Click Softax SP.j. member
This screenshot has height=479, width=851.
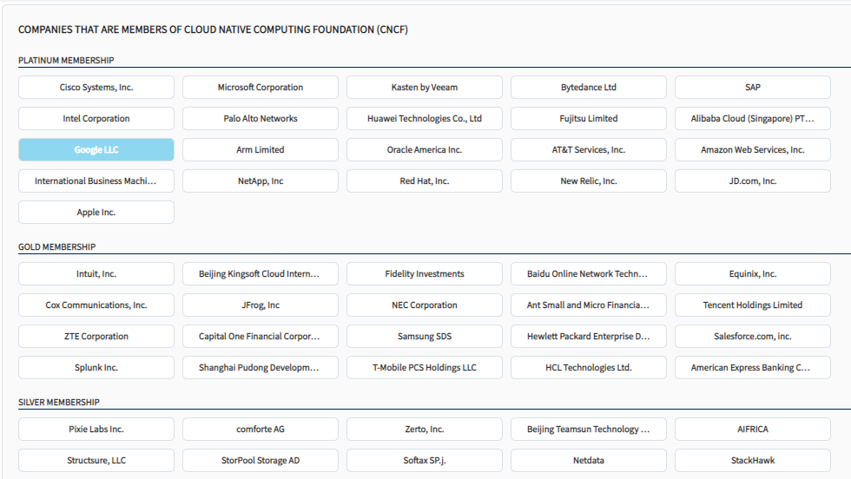coord(425,460)
